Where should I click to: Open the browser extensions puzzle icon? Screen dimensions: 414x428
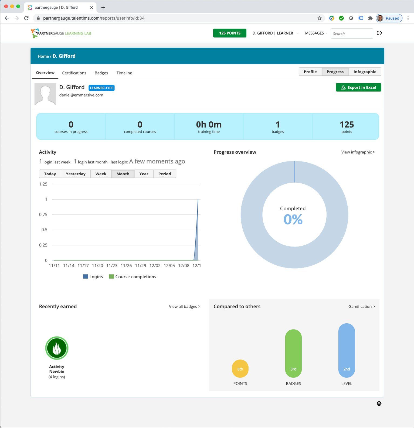point(370,18)
